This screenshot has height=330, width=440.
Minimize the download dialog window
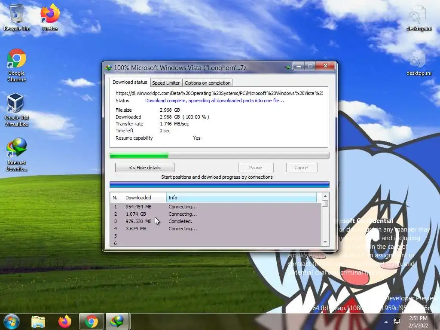pyautogui.click(x=299, y=66)
